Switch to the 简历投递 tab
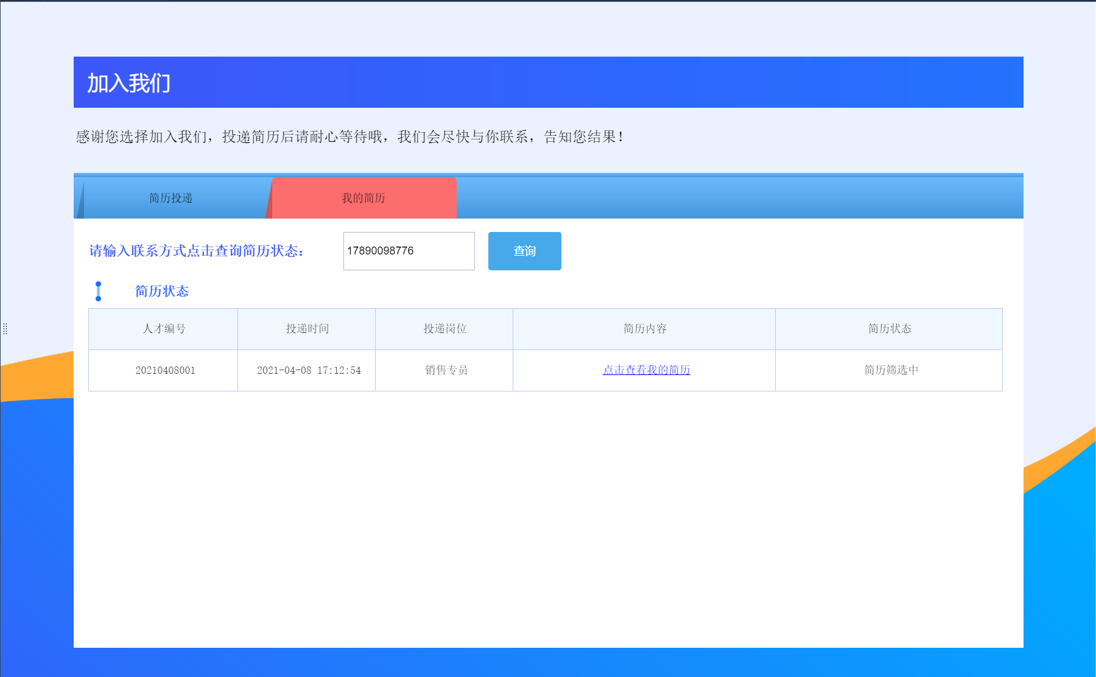Viewport: 1096px width, 677px height. coord(170,198)
